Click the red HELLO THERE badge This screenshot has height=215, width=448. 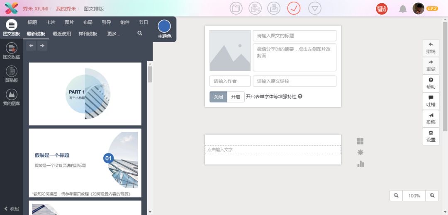point(382,9)
